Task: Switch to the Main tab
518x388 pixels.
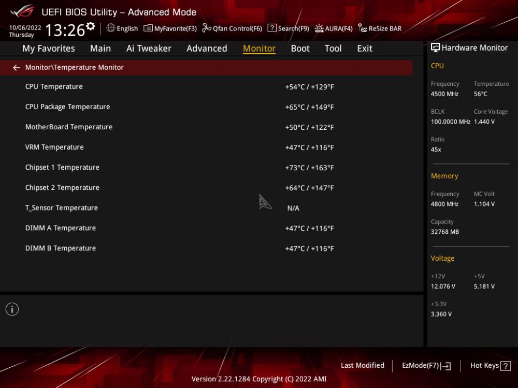Action: coord(100,49)
